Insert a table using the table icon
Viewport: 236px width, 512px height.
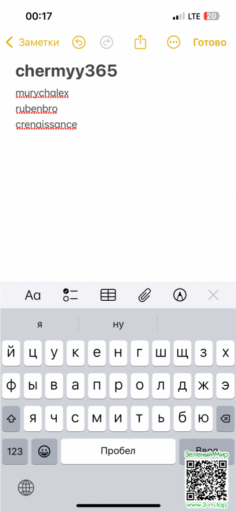click(x=108, y=295)
